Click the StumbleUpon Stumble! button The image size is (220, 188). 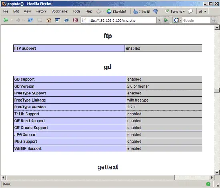click(x=116, y=11)
